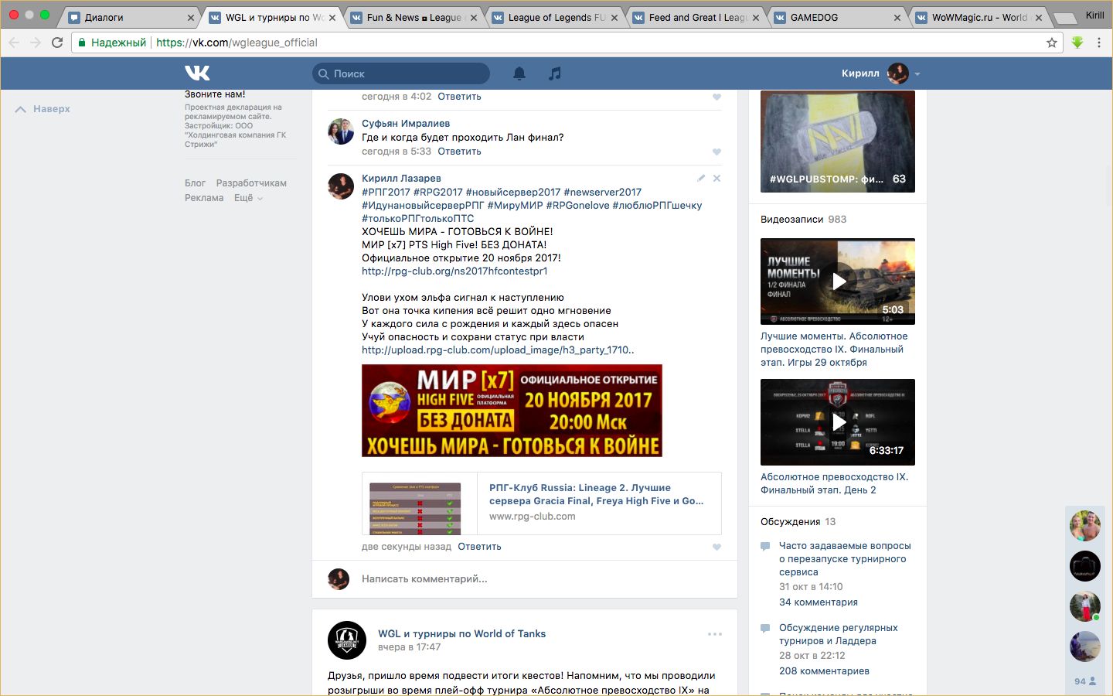Reply to the comment posted две секунды назад

coord(479,547)
